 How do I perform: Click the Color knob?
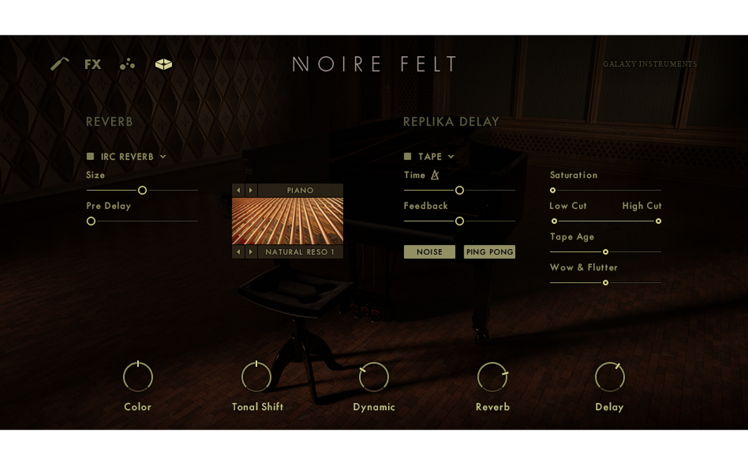(x=138, y=377)
